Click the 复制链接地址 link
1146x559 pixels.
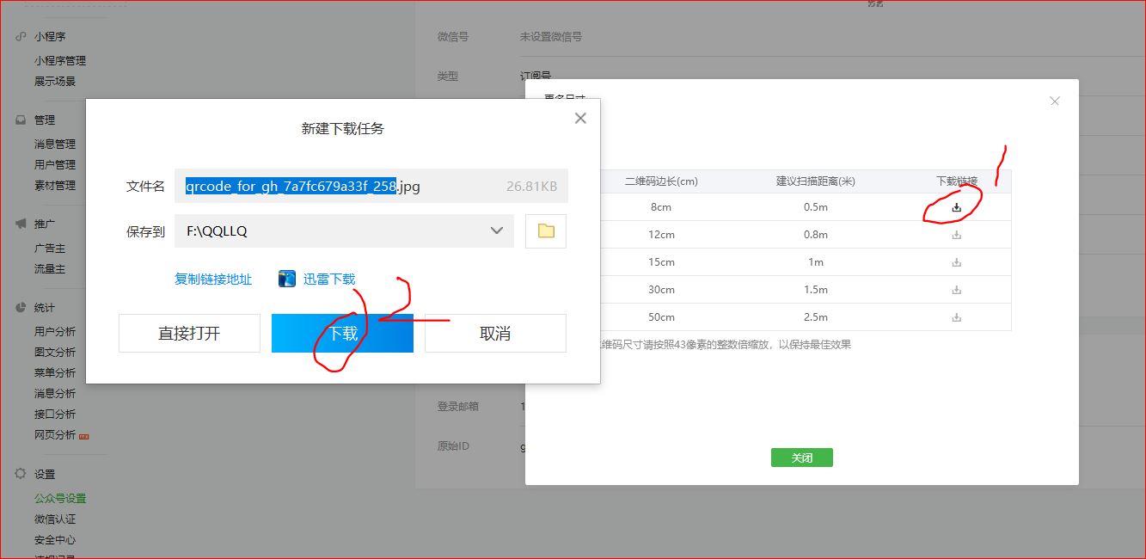(x=213, y=279)
